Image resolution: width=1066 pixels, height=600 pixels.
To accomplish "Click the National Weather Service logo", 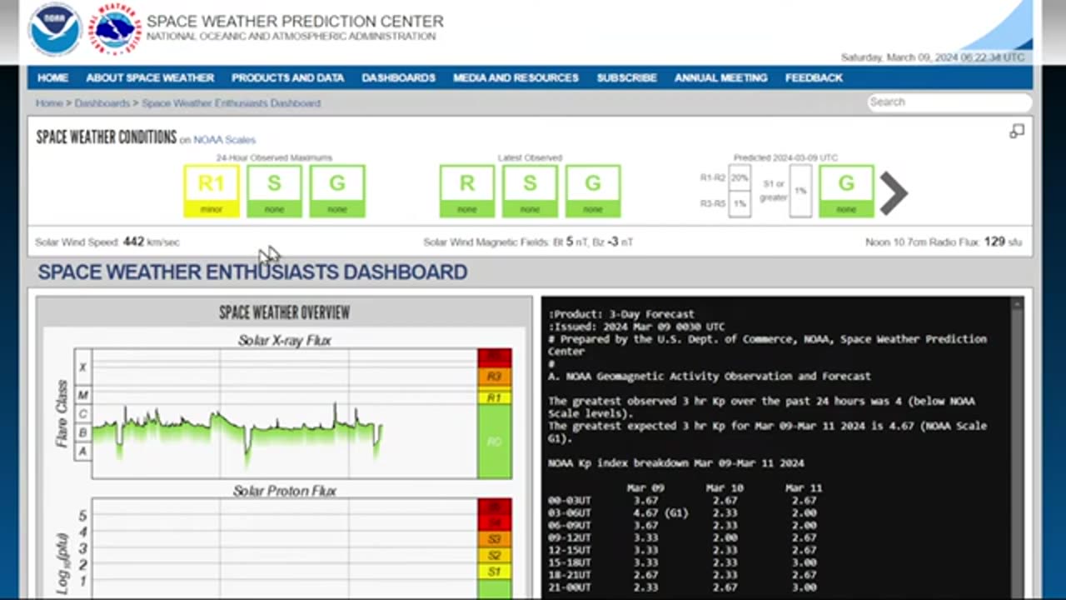I will pyautogui.click(x=114, y=29).
